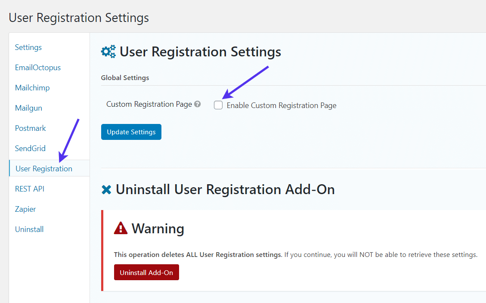Viewport: 486px width, 303px height.
Task: Click the blue gears icon beside the settings heading
Action: [108, 51]
